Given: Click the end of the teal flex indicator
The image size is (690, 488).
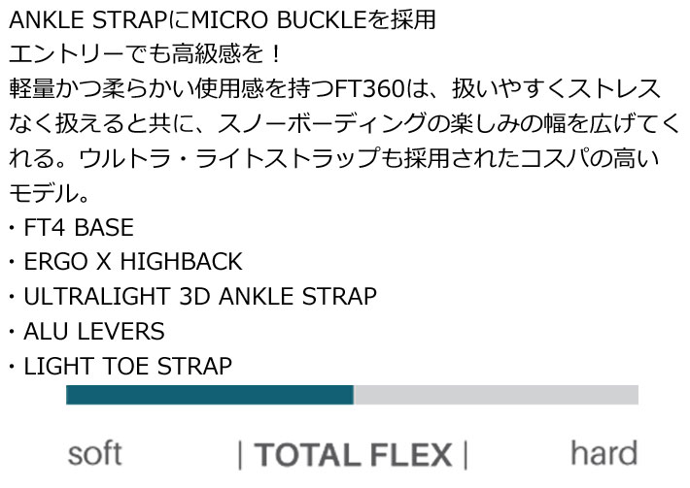Looking at the screenshot, I should (x=352, y=395).
